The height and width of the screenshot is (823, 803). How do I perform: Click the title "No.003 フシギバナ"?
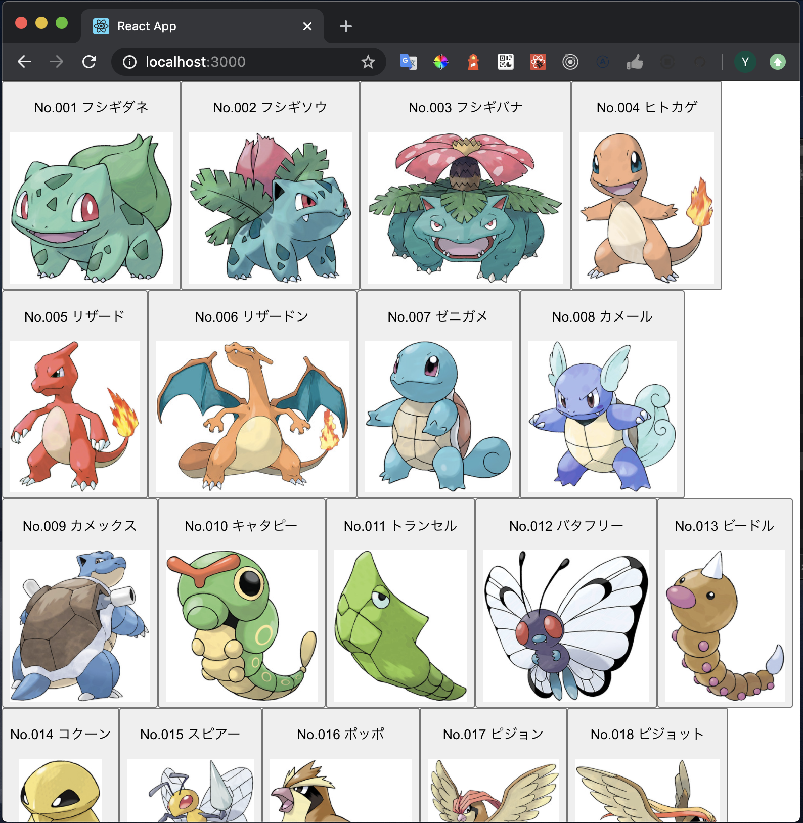466,107
